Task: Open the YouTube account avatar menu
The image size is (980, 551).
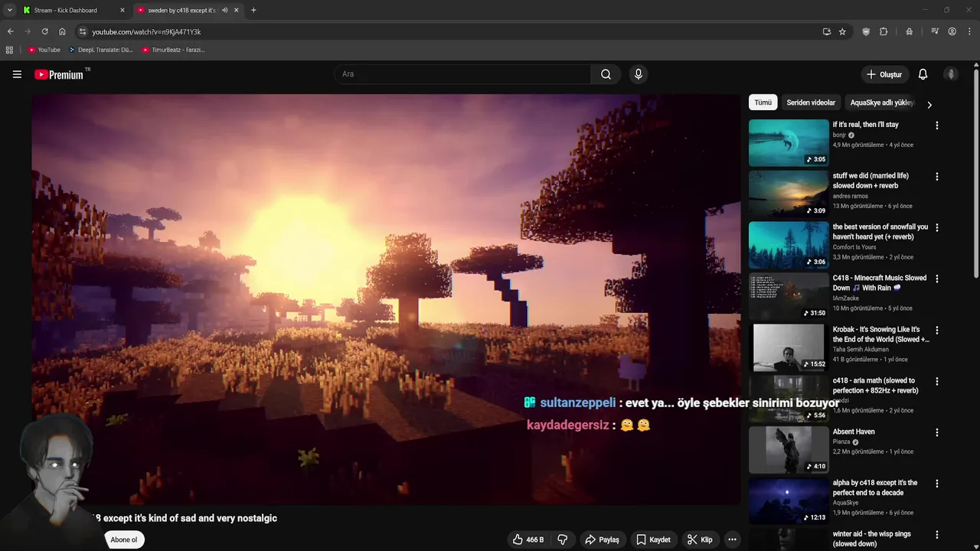Action: coord(951,74)
